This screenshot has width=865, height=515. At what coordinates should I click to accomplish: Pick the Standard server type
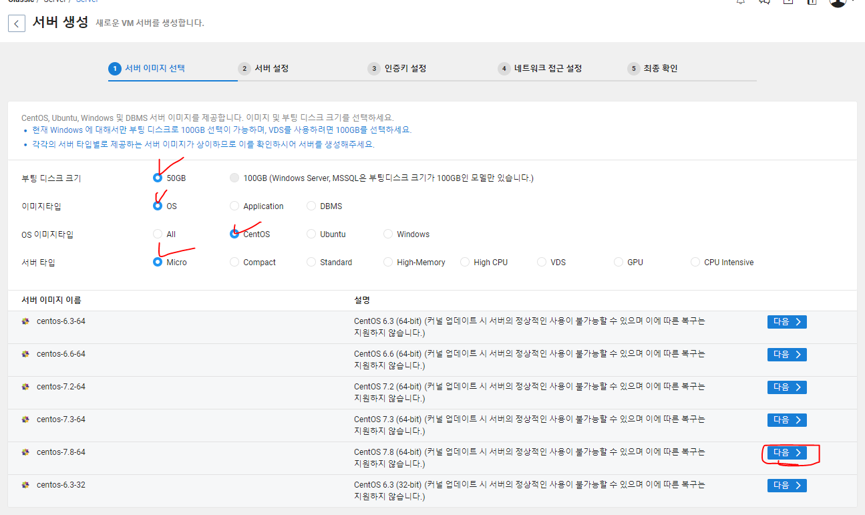311,262
